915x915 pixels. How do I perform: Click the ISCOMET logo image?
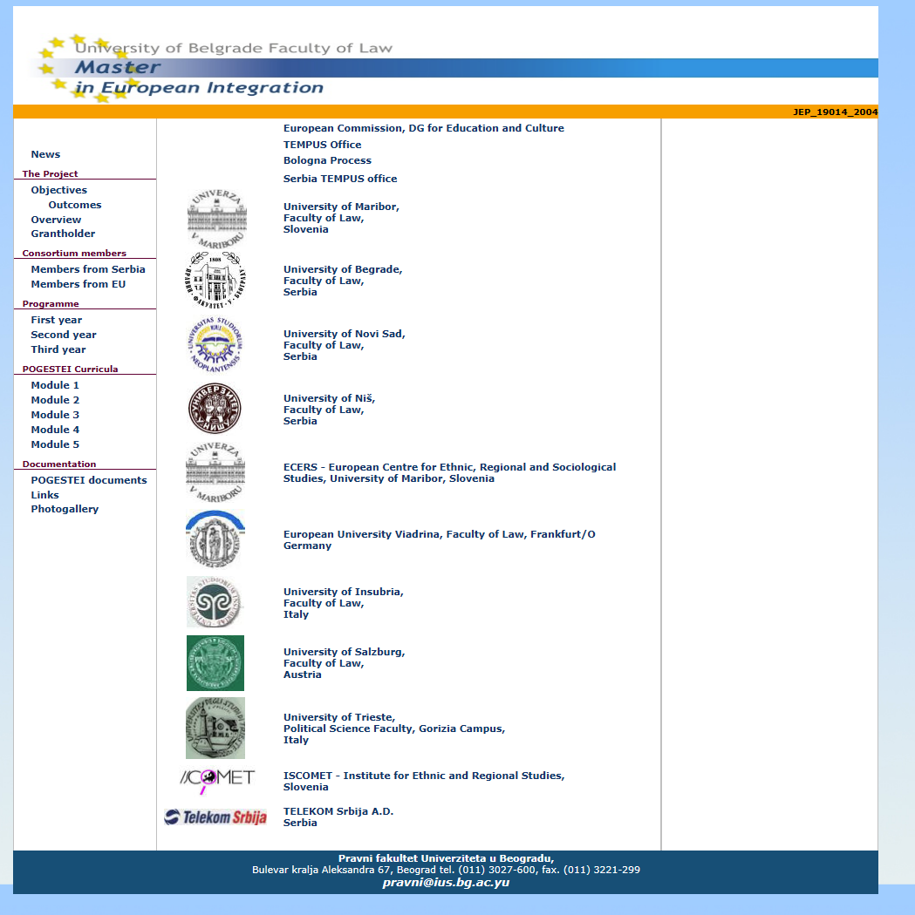pos(216,779)
